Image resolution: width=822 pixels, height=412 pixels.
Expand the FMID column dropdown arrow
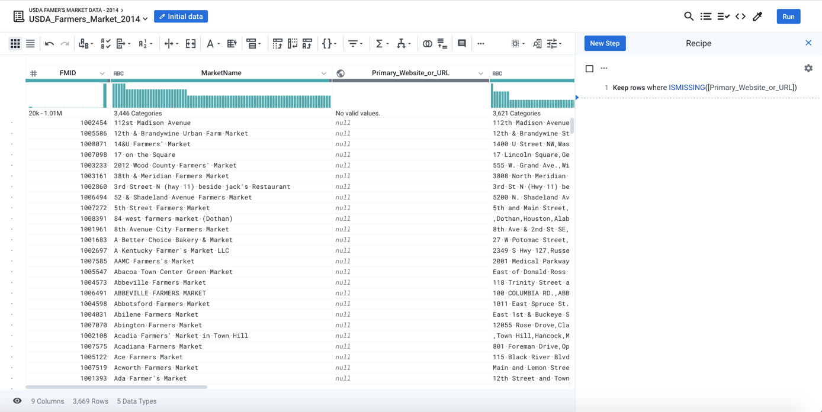point(102,73)
